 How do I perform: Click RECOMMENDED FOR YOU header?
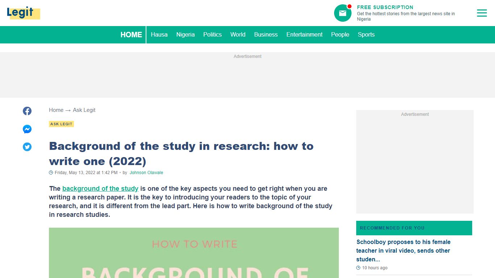coord(414,228)
